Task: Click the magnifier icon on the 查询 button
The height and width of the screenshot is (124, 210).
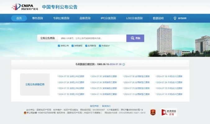Action: point(132,38)
